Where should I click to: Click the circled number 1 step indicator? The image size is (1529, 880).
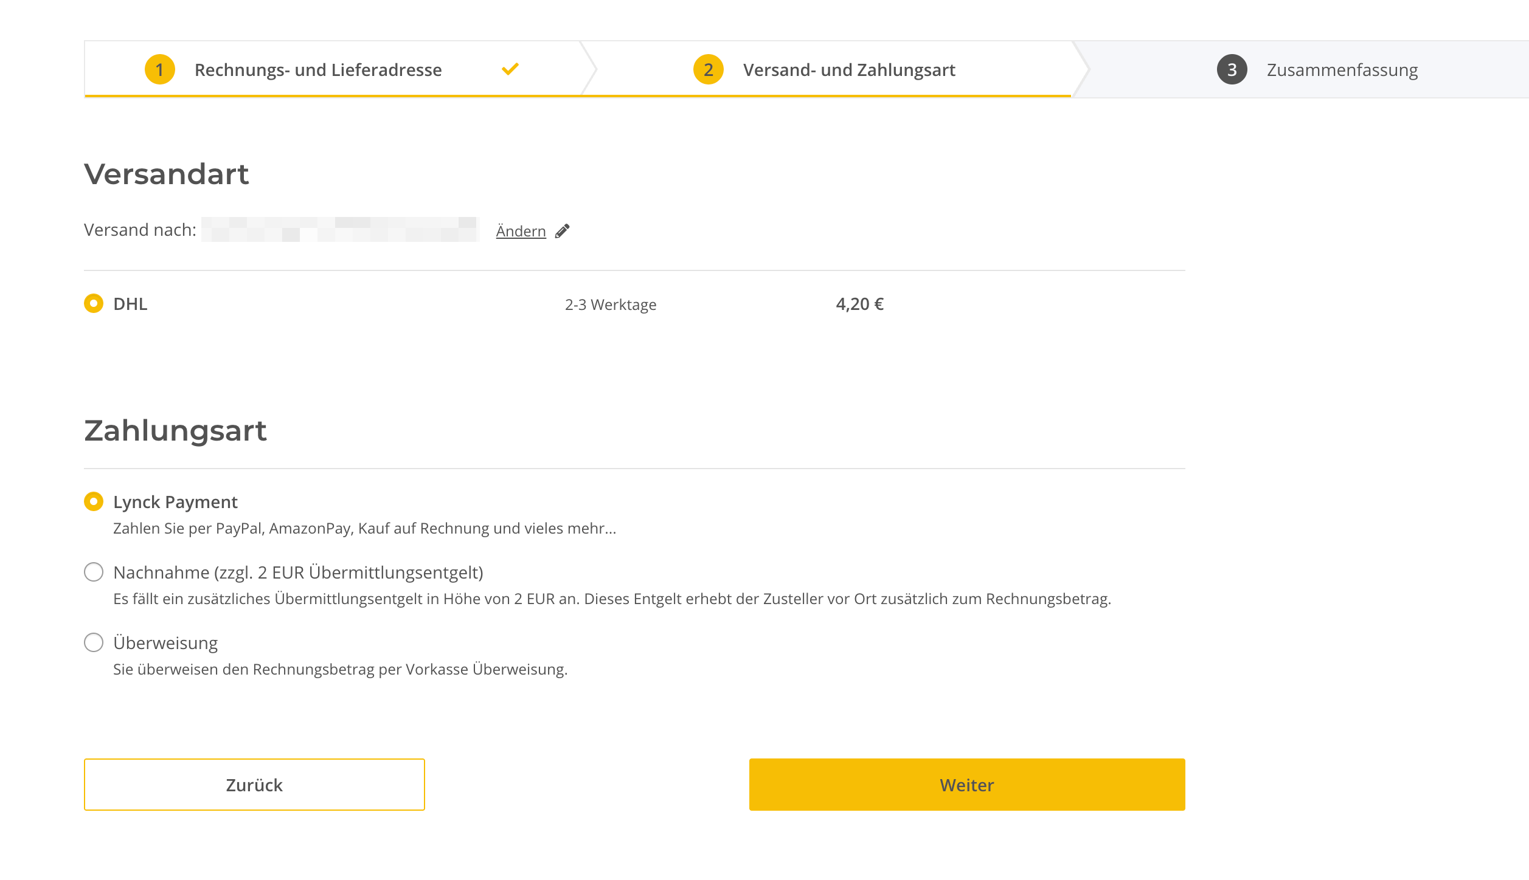click(x=160, y=69)
